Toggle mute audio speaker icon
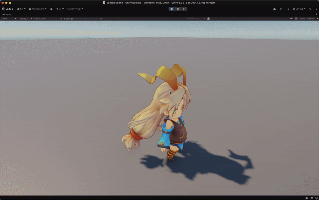This screenshot has width=319, height=200. point(291,19)
